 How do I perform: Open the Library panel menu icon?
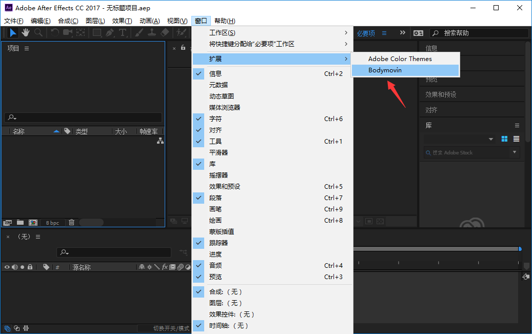click(517, 126)
